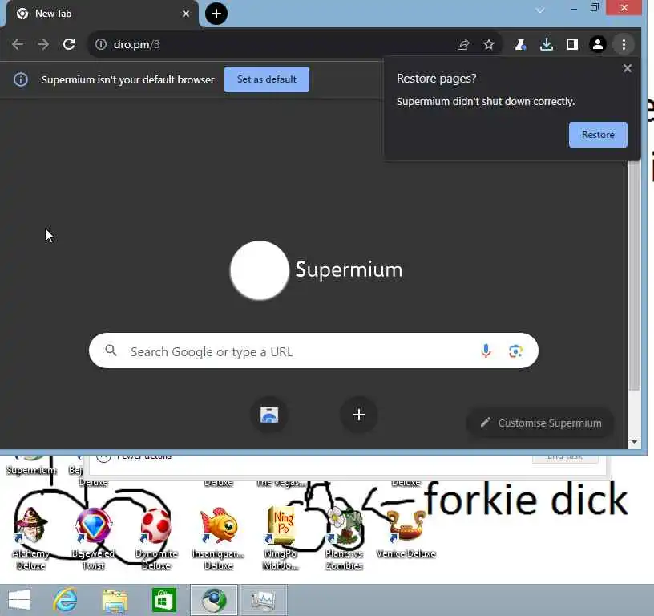Search by image with the lens icon
Image resolution: width=654 pixels, height=616 pixels.
515,351
